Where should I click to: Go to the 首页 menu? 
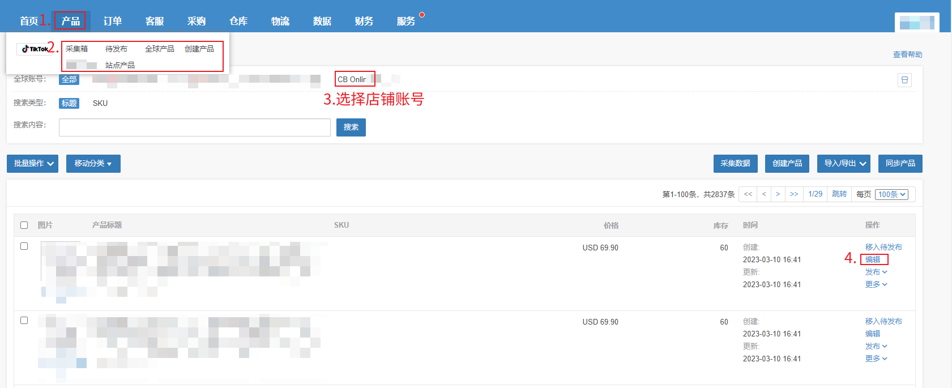29,21
